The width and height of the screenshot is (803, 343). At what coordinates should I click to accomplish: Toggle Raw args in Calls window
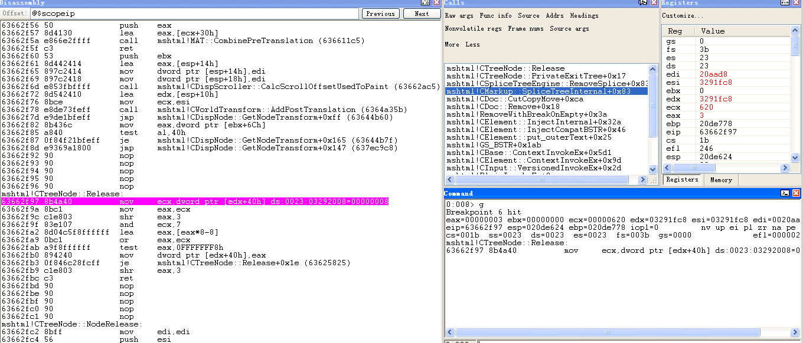pyautogui.click(x=459, y=16)
